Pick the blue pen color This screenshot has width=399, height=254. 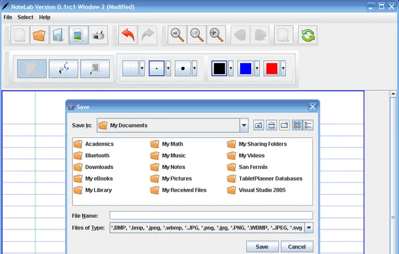coord(245,68)
